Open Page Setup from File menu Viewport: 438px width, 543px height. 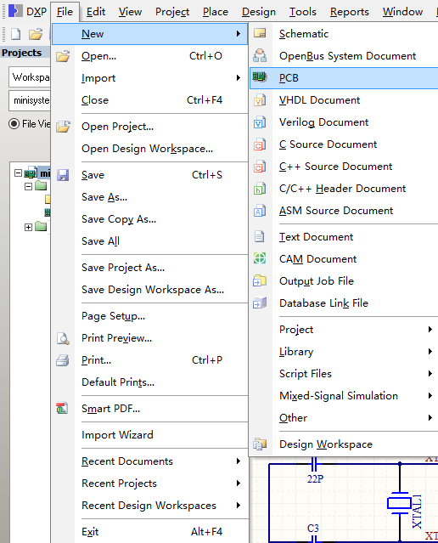pyautogui.click(x=149, y=316)
